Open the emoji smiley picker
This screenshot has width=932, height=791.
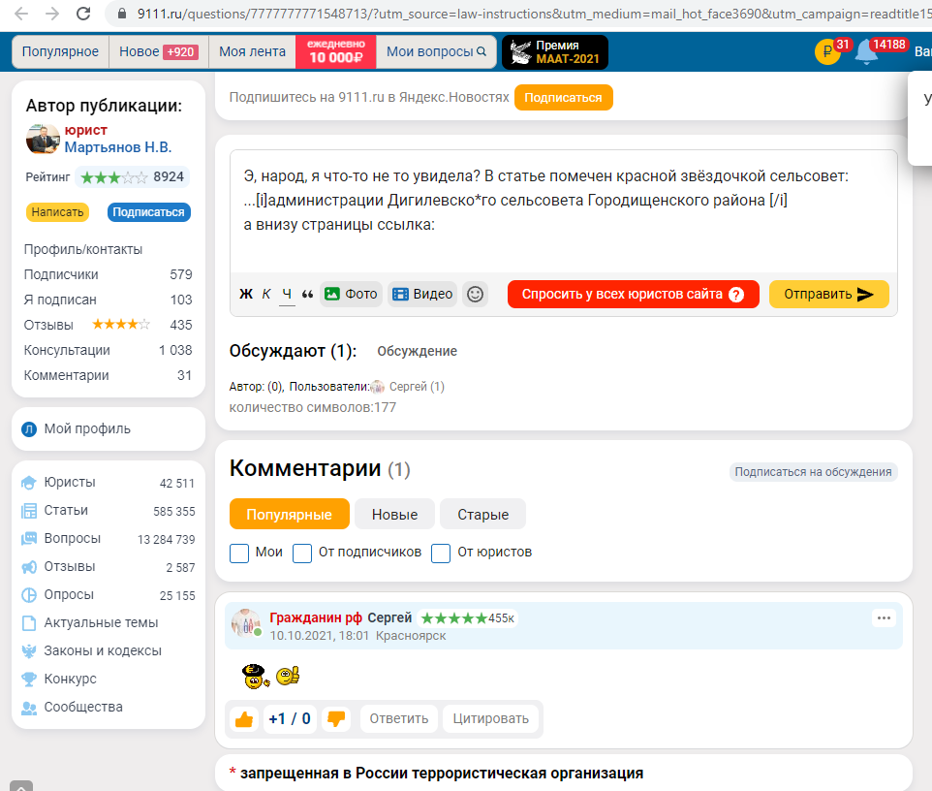click(x=475, y=295)
